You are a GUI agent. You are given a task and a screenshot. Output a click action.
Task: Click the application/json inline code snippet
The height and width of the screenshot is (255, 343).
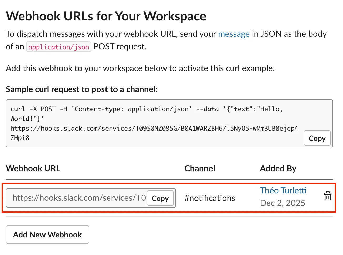59,47
